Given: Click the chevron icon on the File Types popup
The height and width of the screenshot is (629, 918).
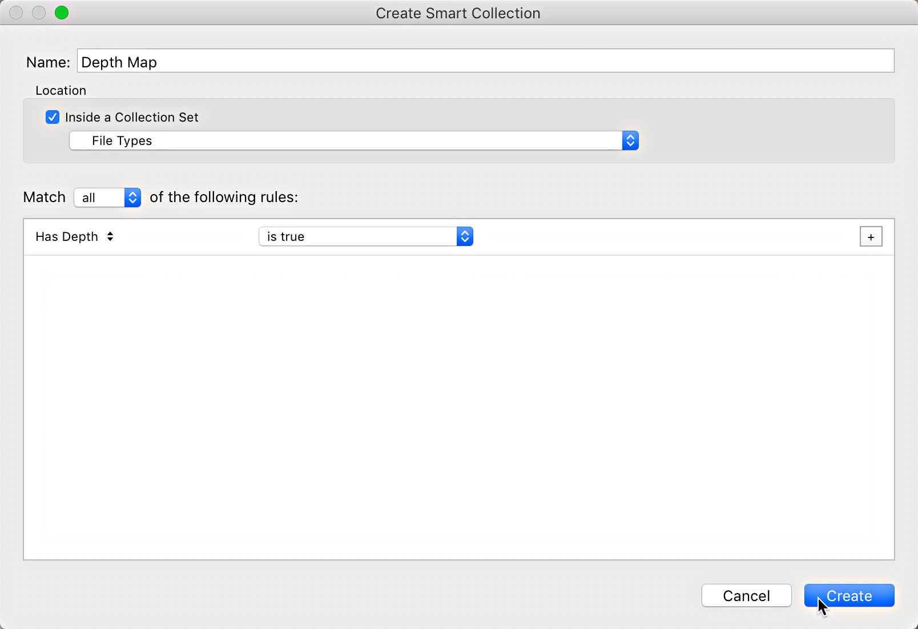Looking at the screenshot, I should (x=630, y=140).
